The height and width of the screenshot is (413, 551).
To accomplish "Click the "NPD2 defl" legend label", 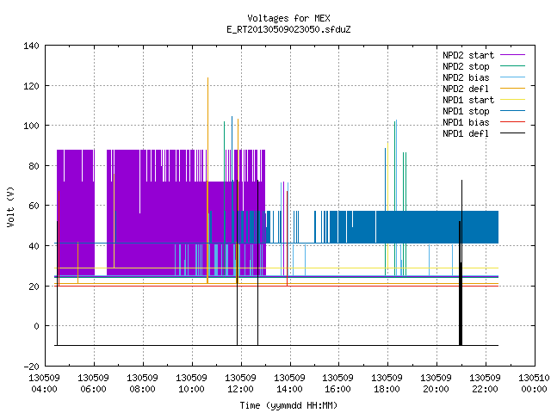I will click(x=466, y=89).
